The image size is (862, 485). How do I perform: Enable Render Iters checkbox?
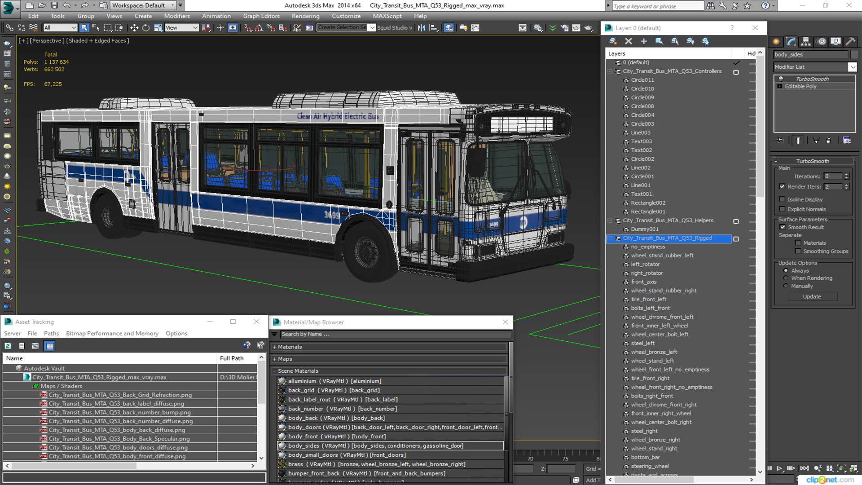coord(782,186)
